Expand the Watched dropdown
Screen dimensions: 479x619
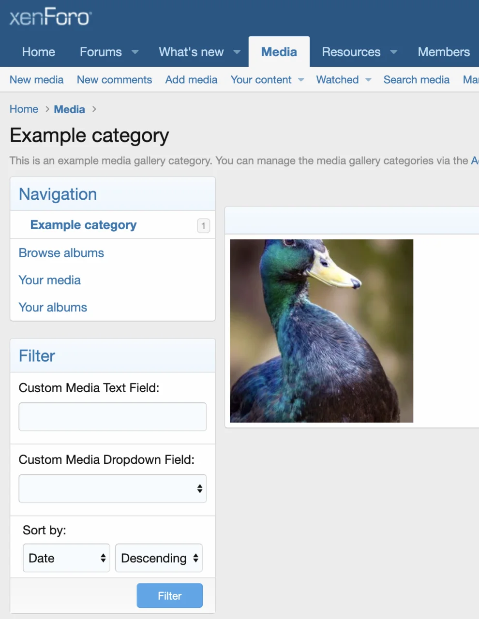point(343,79)
